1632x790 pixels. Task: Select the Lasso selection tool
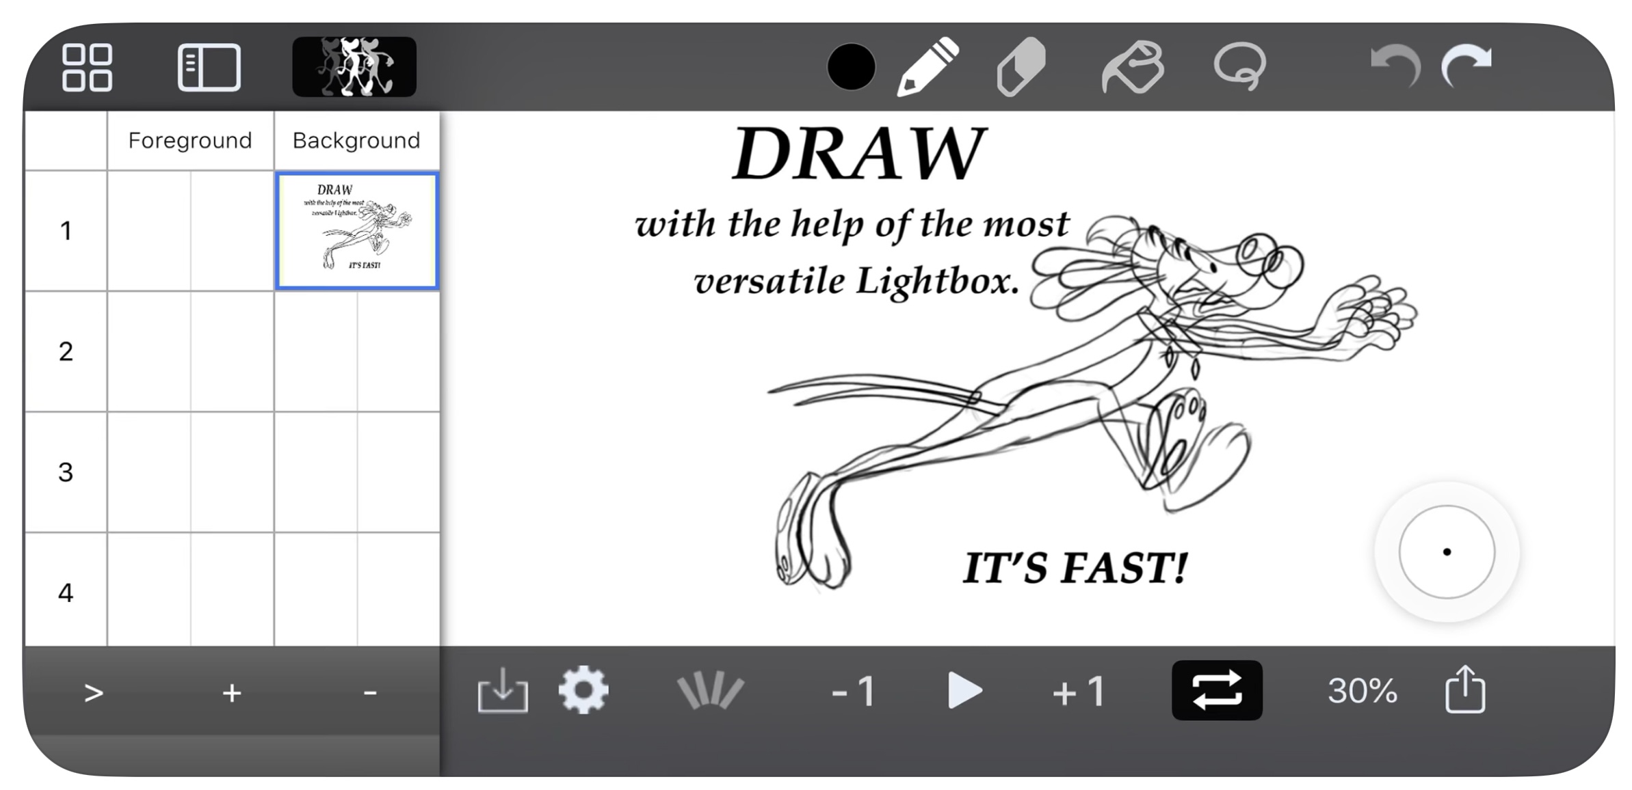tap(1239, 67)
